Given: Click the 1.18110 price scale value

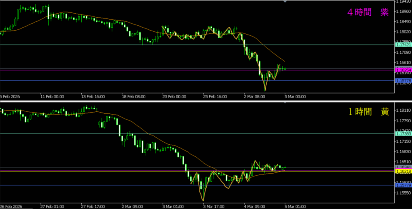Looking at the screenshot, I should point(403,110).
